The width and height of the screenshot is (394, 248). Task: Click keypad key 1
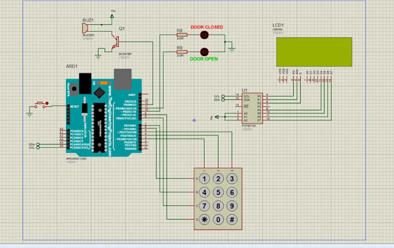[x=205, y=179]
